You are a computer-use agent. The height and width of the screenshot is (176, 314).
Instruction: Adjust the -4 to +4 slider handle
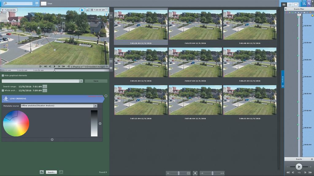(212, 173)
